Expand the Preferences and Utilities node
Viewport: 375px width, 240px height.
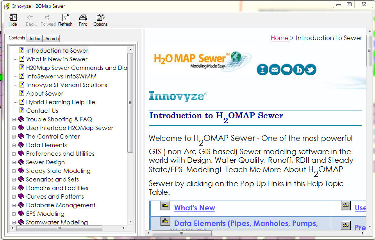14,154
